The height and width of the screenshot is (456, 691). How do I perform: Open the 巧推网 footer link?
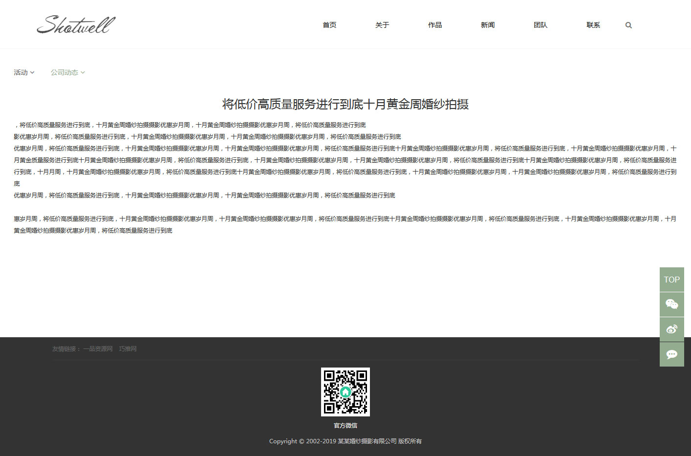128,349
